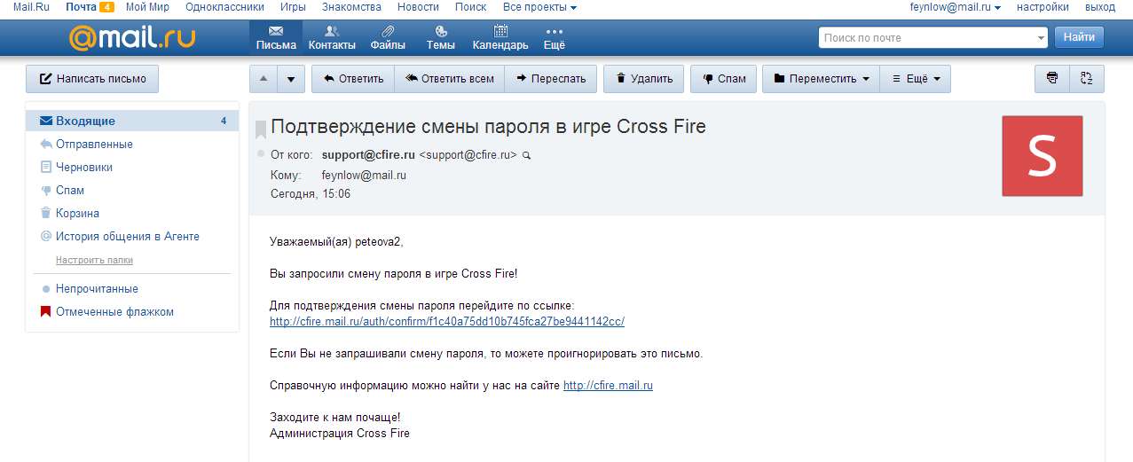Open Мой Мир in top navigation
The image size is (1133, 462).
point(148,7)
